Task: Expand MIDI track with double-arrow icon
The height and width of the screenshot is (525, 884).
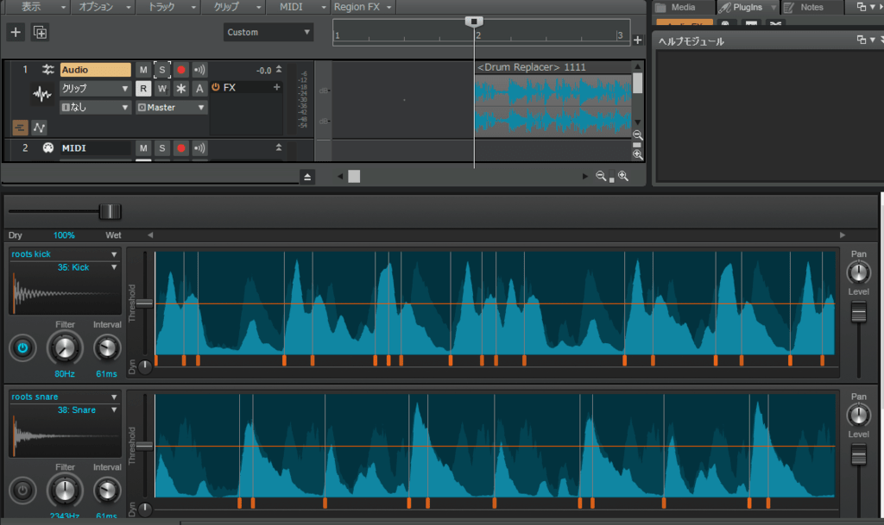Action: point(279,147)
